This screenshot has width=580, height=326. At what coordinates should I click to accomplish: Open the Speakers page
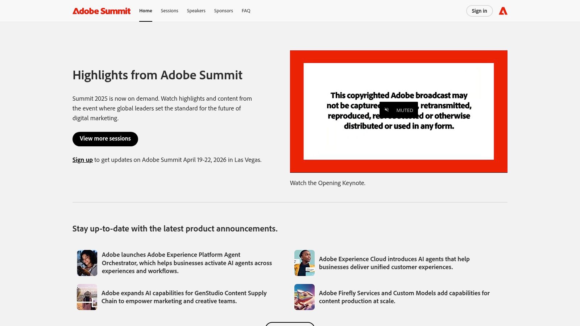pyautogui.click(x=196, y=11)
